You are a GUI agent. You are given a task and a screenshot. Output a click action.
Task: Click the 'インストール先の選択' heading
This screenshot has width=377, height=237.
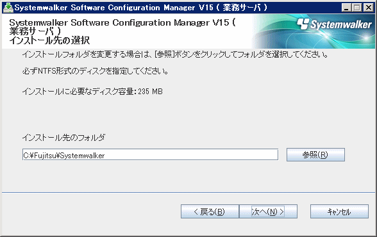tap(49, 40)
